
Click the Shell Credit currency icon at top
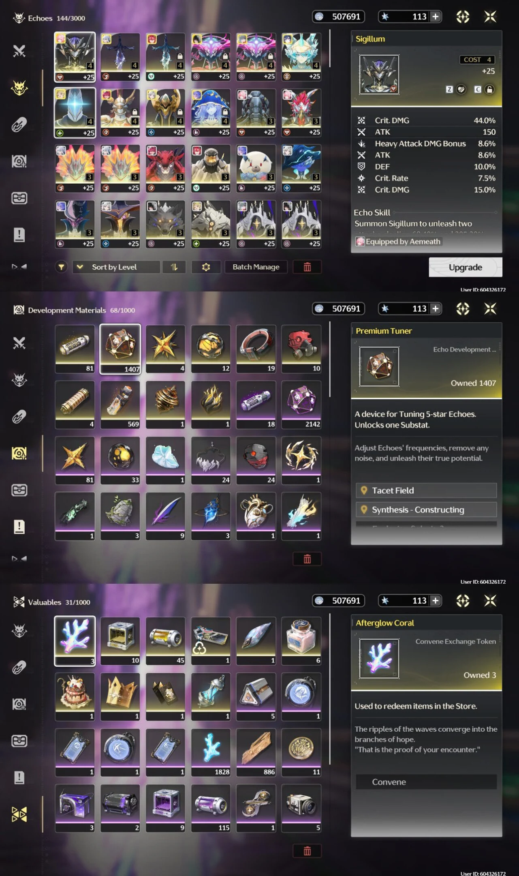319,17
